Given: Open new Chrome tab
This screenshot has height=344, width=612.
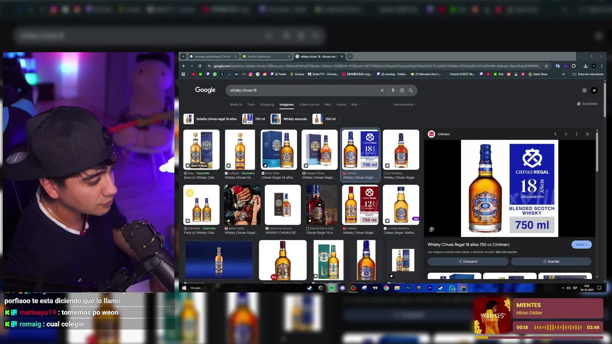Looking at the screenshot, I should click(350, 56).
